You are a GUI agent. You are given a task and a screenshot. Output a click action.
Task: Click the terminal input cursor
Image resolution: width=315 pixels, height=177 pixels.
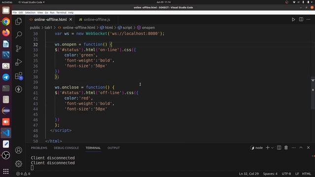[x=32, y=168]
